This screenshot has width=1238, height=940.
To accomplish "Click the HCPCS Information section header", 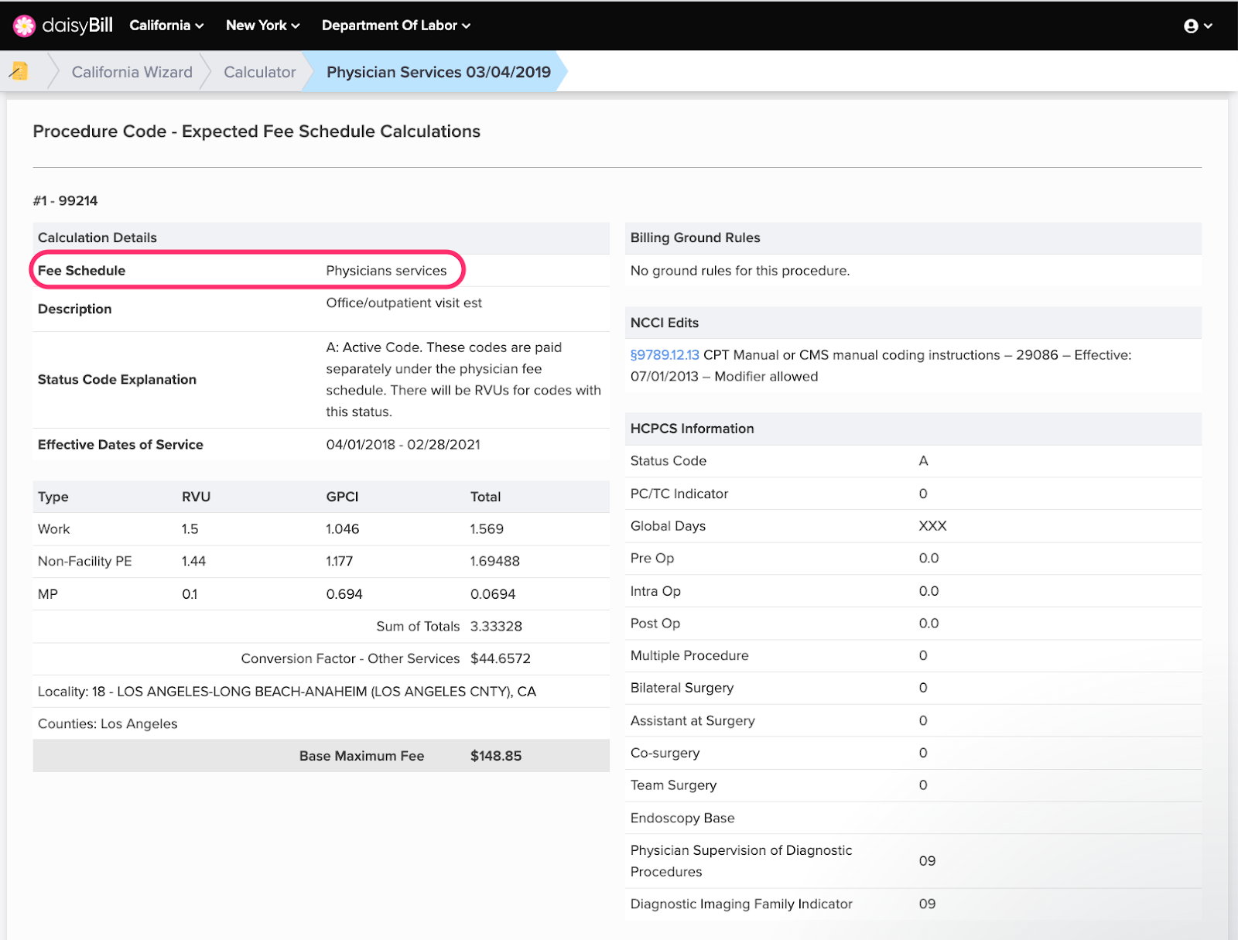I will click(x=692, y=429).
